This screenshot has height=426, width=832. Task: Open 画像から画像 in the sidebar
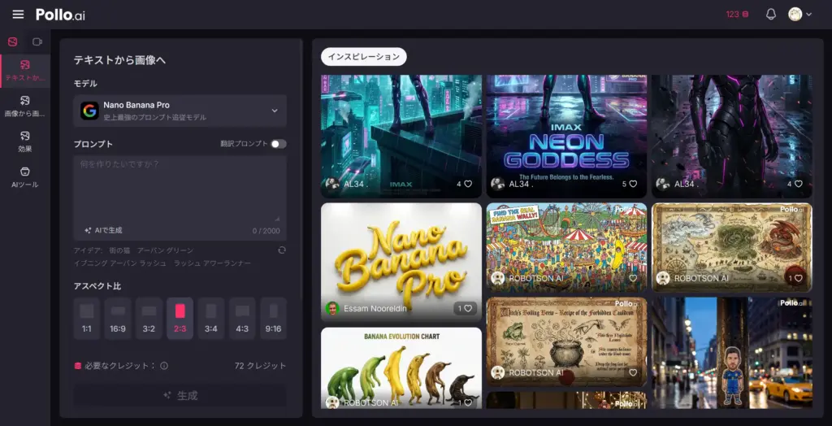pos(24,106)
